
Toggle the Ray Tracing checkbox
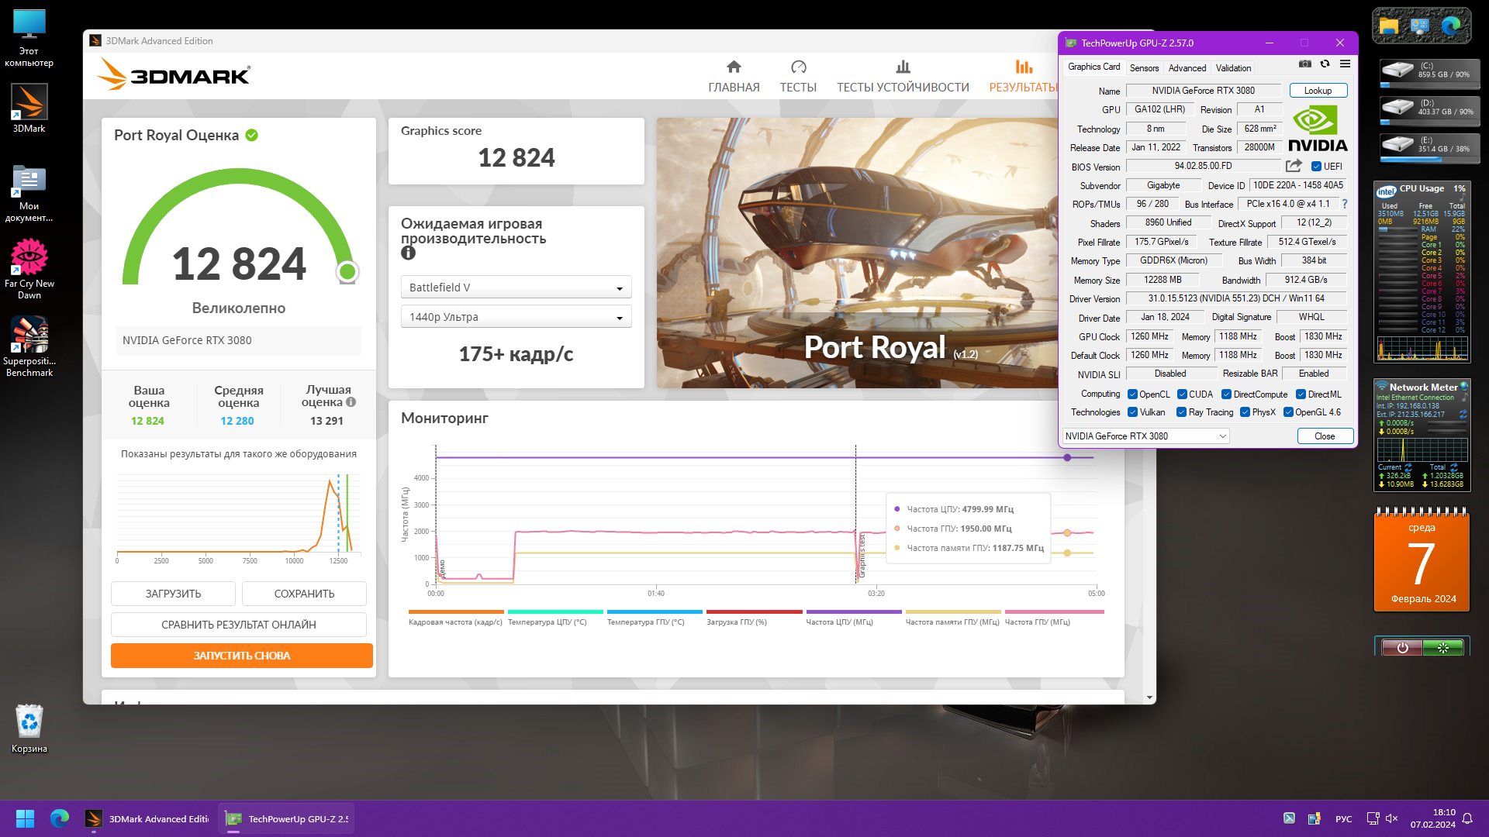[1181, 412]
